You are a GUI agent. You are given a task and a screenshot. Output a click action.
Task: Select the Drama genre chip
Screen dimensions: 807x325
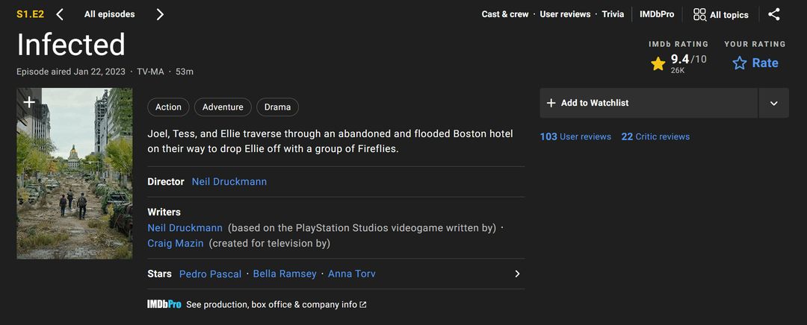click(277, 107)
